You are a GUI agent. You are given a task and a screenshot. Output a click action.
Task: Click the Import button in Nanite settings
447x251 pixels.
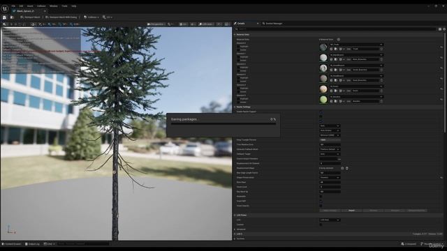coord(351,211)
